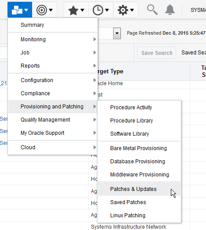Open the Setup gear menu
This screenshot has width=206, height=230.
tap(126, 10)
